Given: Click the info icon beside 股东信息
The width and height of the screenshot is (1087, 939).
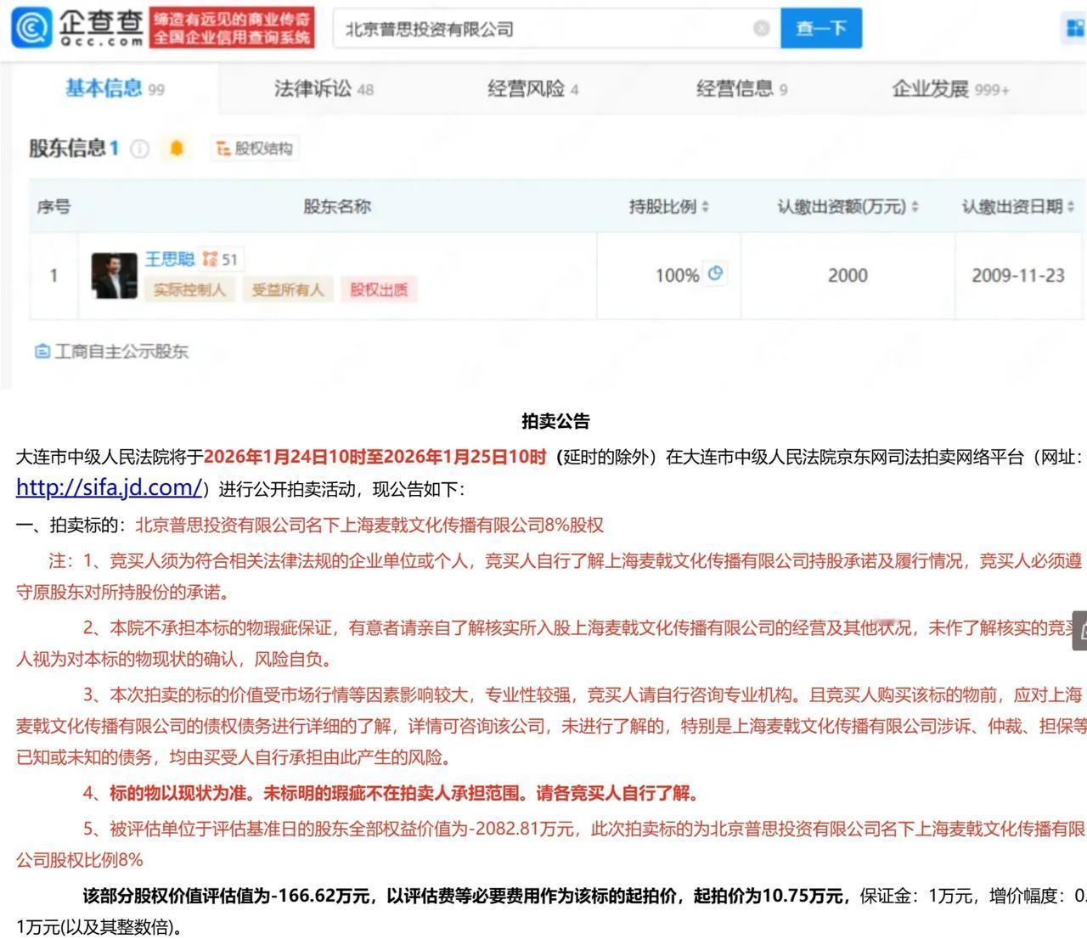Looking at the screenshot, I should 139,149.
